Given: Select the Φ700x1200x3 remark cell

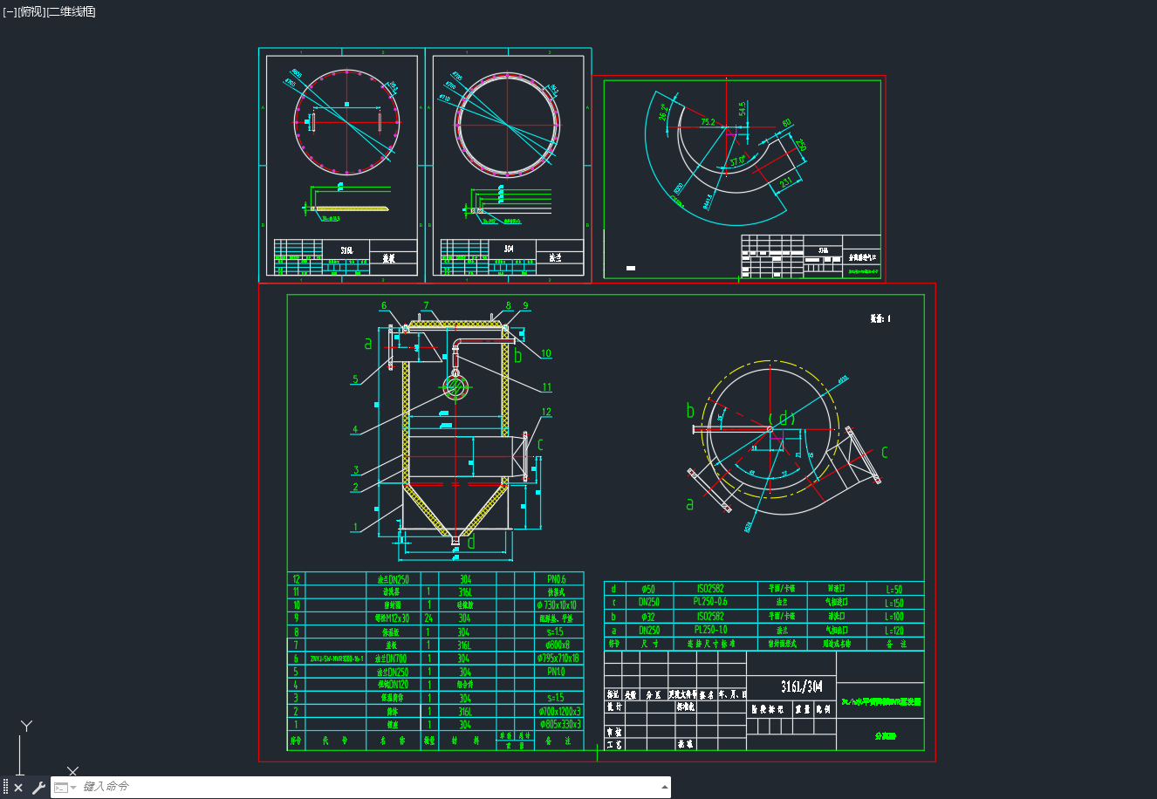Looking at the screenshot, I should [x=558, y=712].
